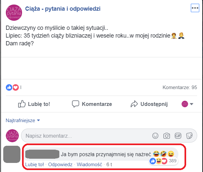Viewport: 203px width, 172px height.
Task: Open the Ciąża - pytania i odpowiedzi page
Action: pos(63,9)
